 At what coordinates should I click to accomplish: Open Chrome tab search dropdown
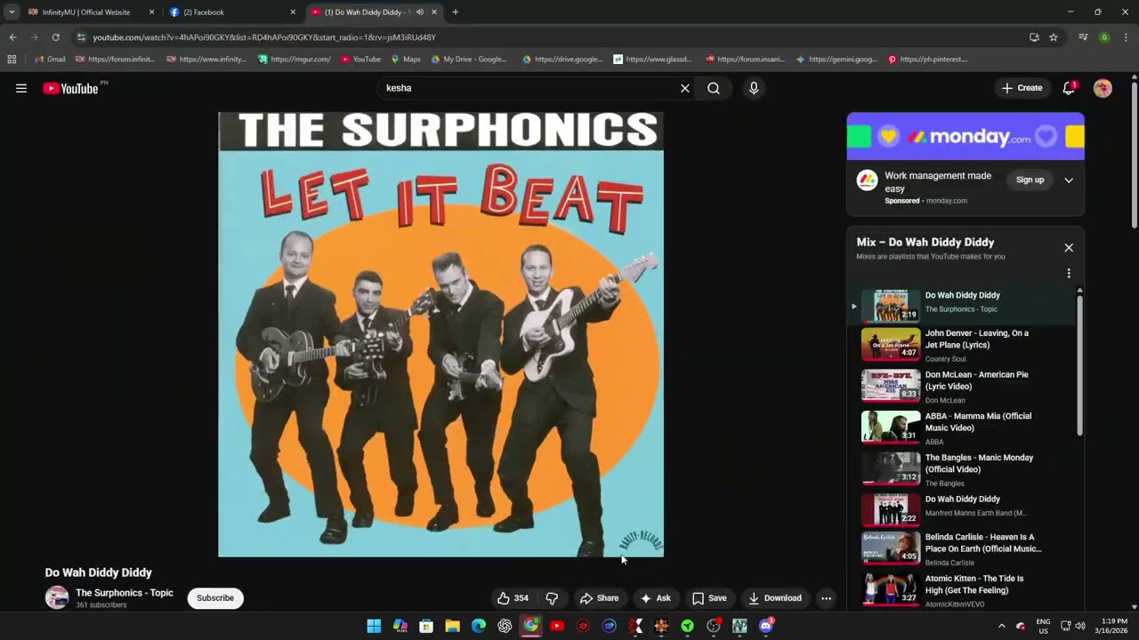point(12,12)
